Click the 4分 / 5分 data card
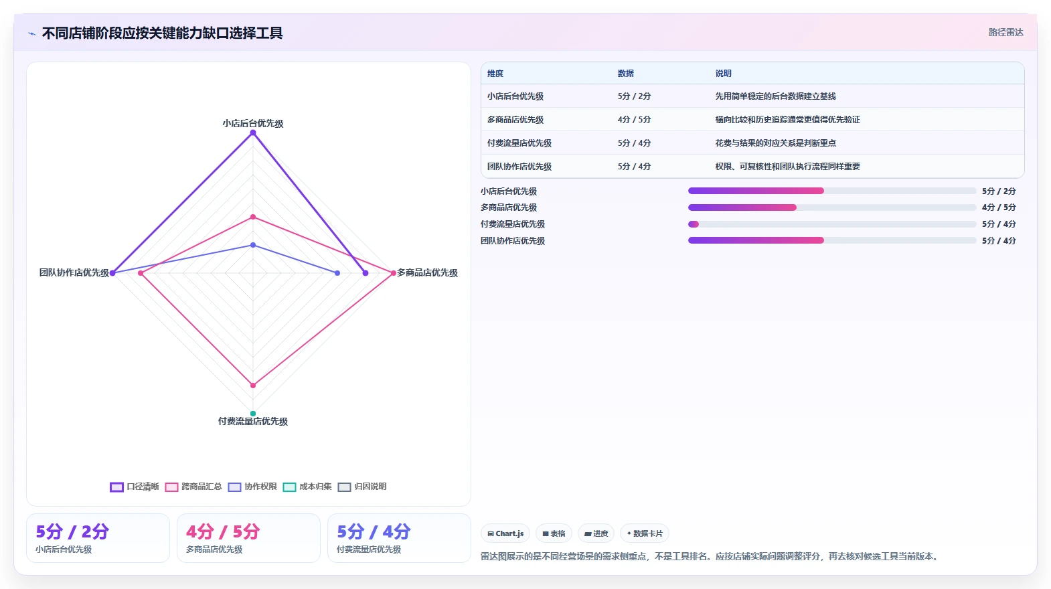Image resolution: width=1051 pixels, height=589 pixels. (x=248, y=538)
